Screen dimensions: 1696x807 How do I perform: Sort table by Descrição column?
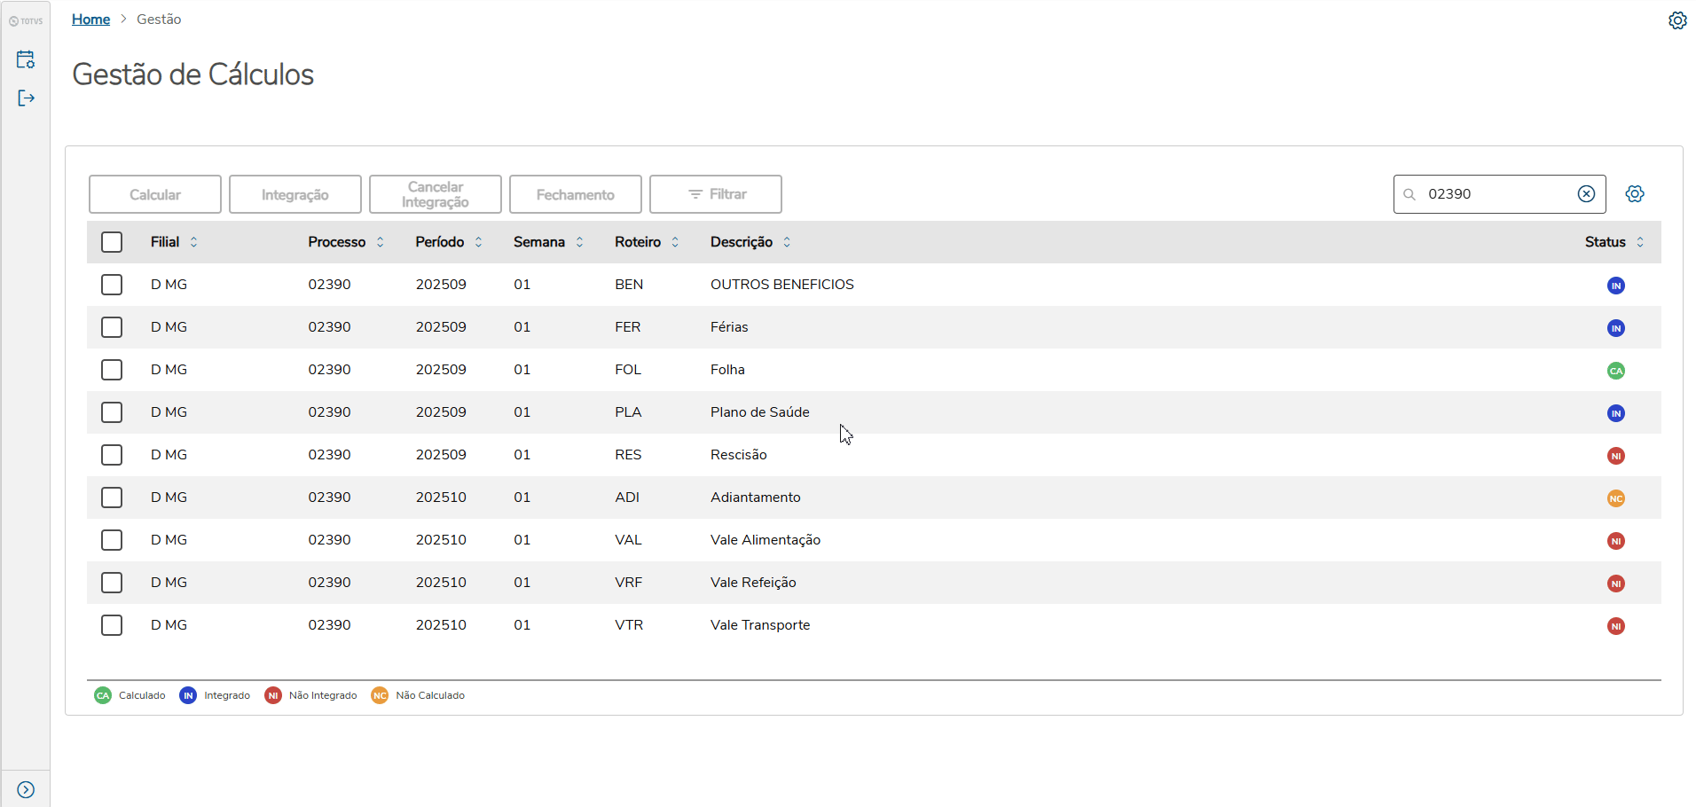(x=787, y=242)
